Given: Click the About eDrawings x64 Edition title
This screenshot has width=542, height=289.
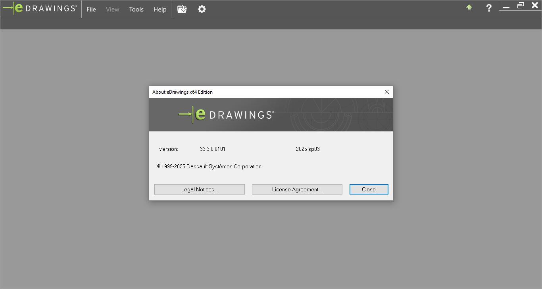Looking at the screenshot, I should coord(183,92).
